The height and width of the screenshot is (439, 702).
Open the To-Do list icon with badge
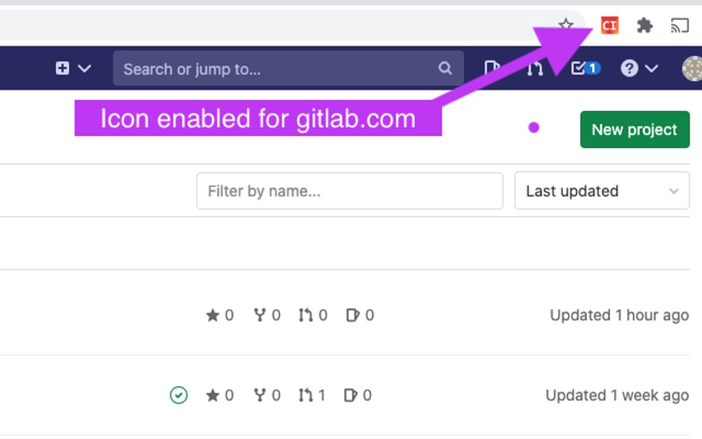pos(586,68)
